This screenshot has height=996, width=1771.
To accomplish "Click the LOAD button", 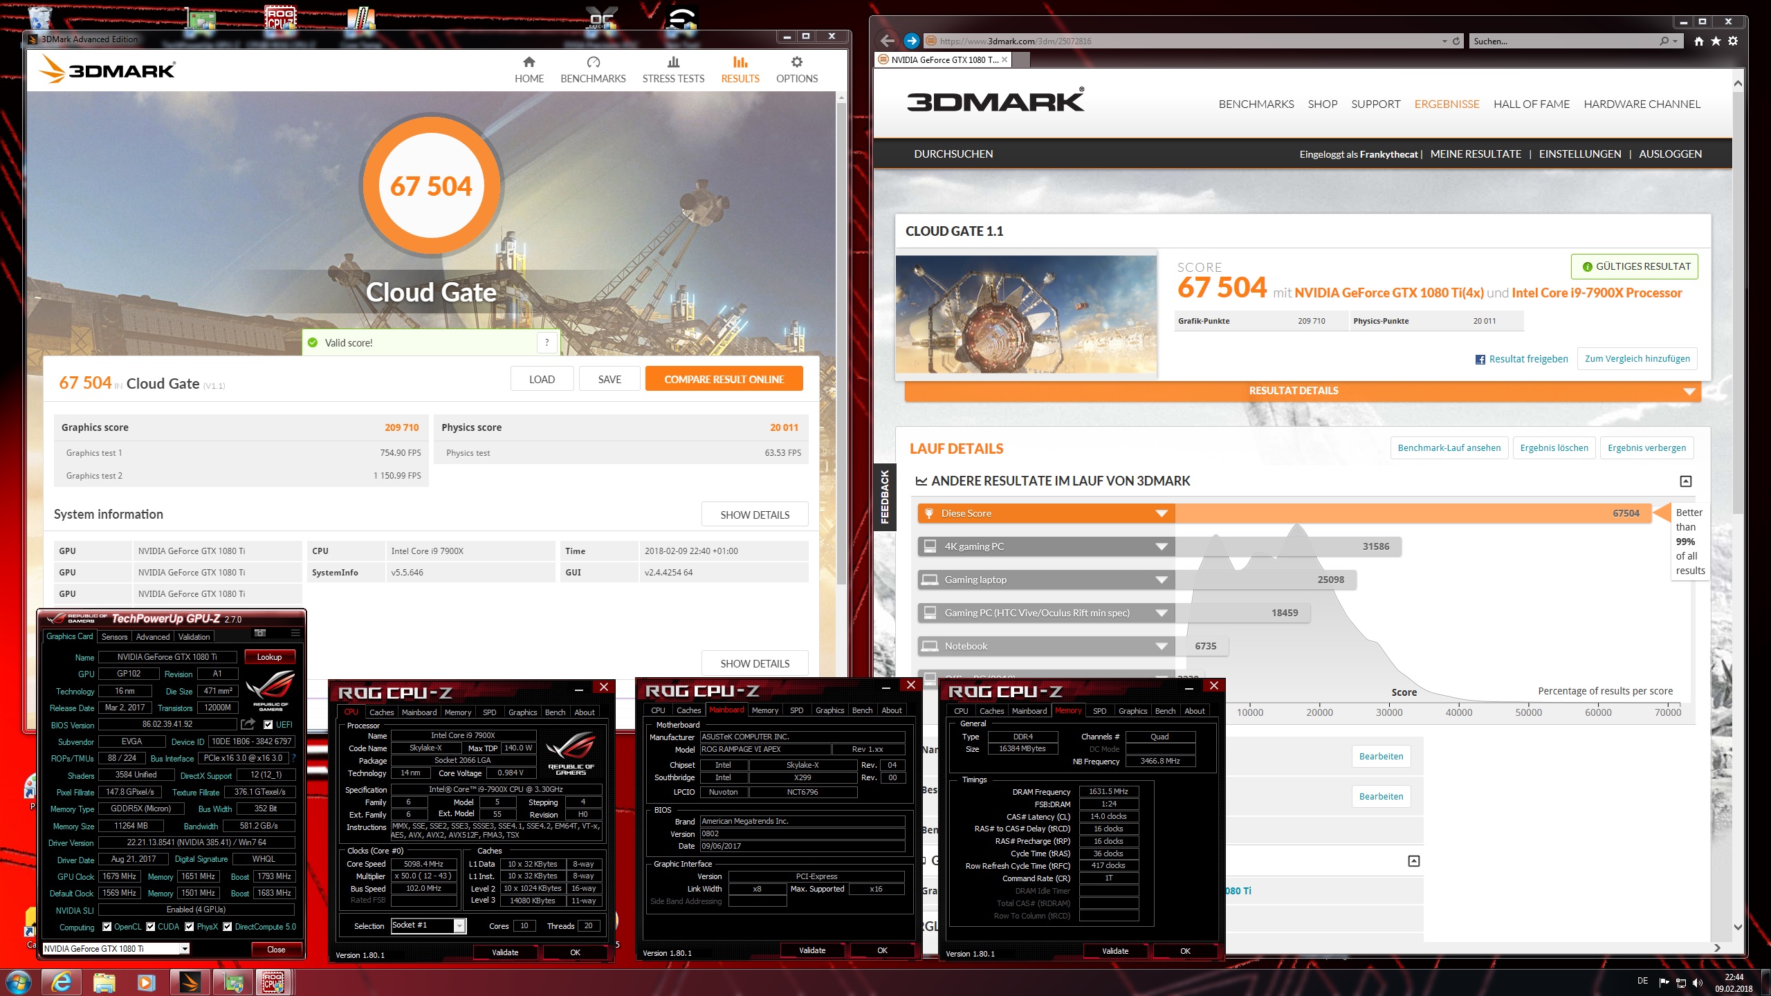I will click(542, 379).
